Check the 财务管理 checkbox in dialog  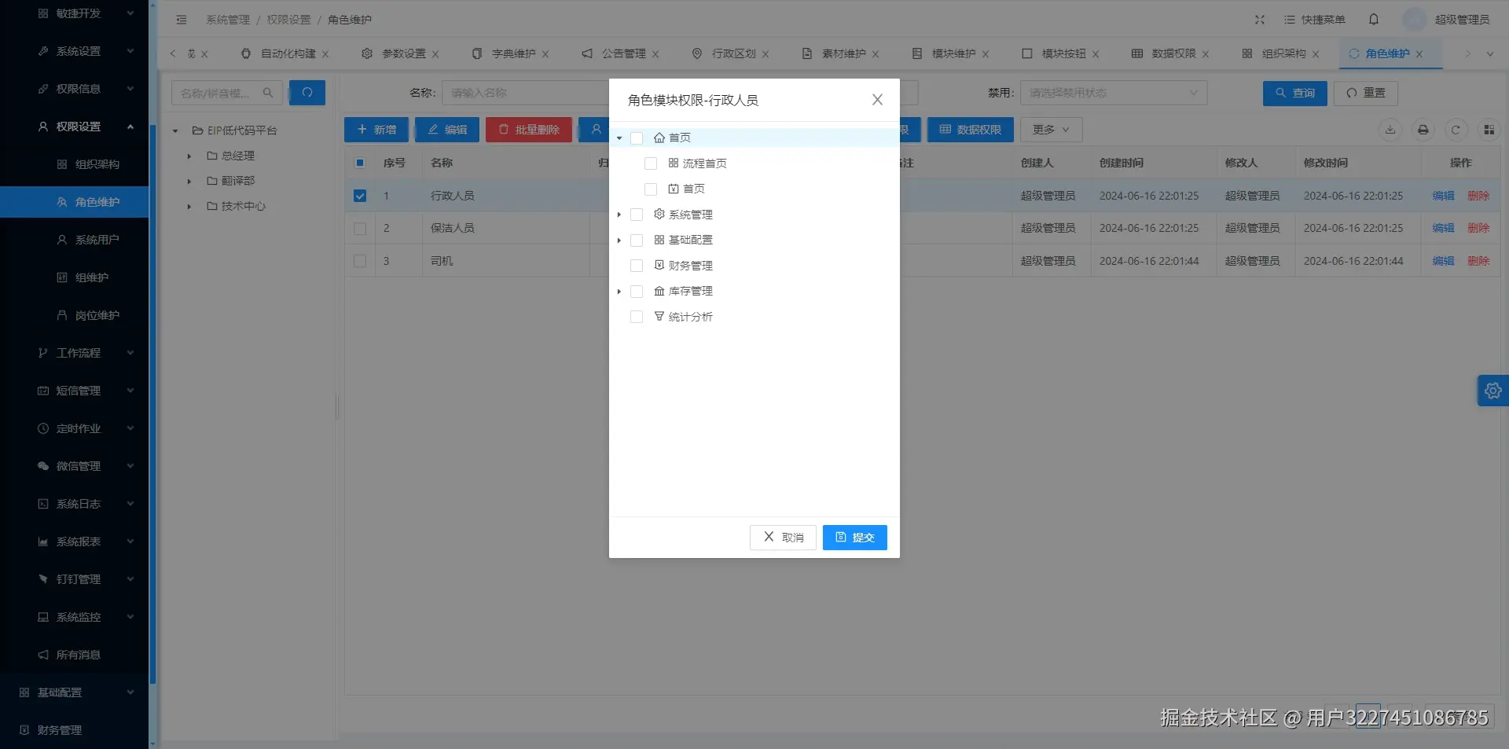point(637,266)
